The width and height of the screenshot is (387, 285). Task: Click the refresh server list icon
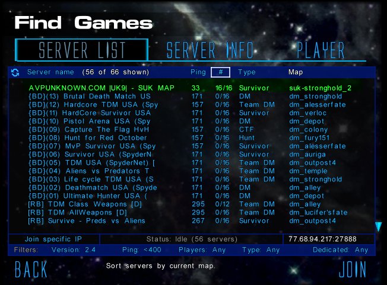click(15, 72)
